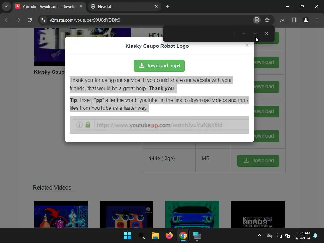
Task: Click the youtubepp.com example URL image
Action: (159, 125)
